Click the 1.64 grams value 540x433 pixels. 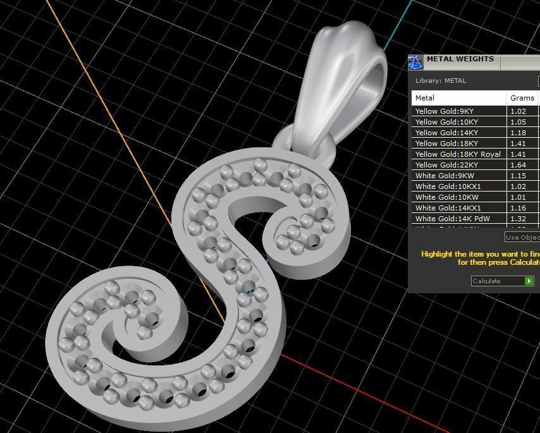[x=519, y=165]
